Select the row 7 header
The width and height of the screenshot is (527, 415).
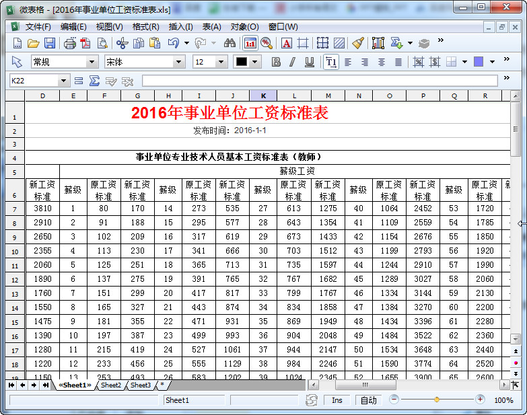click(x=15, y=209)
